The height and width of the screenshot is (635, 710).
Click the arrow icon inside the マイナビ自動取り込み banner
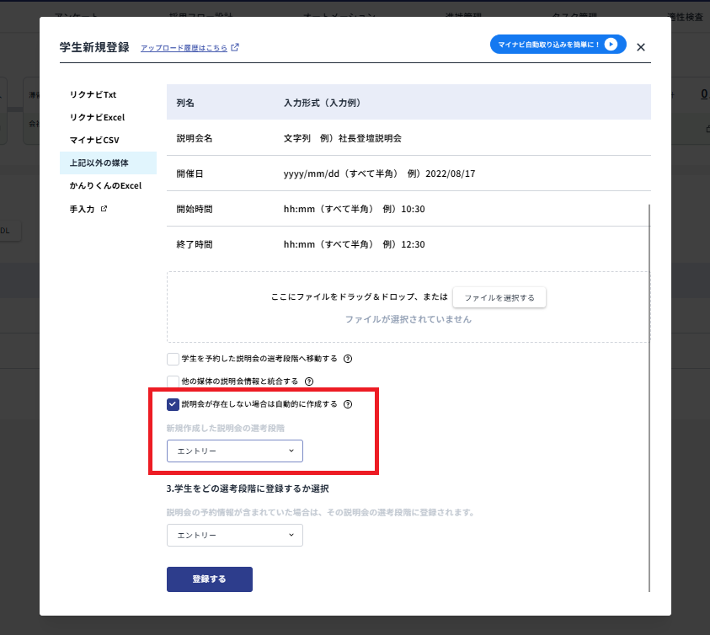click(611, 45)
